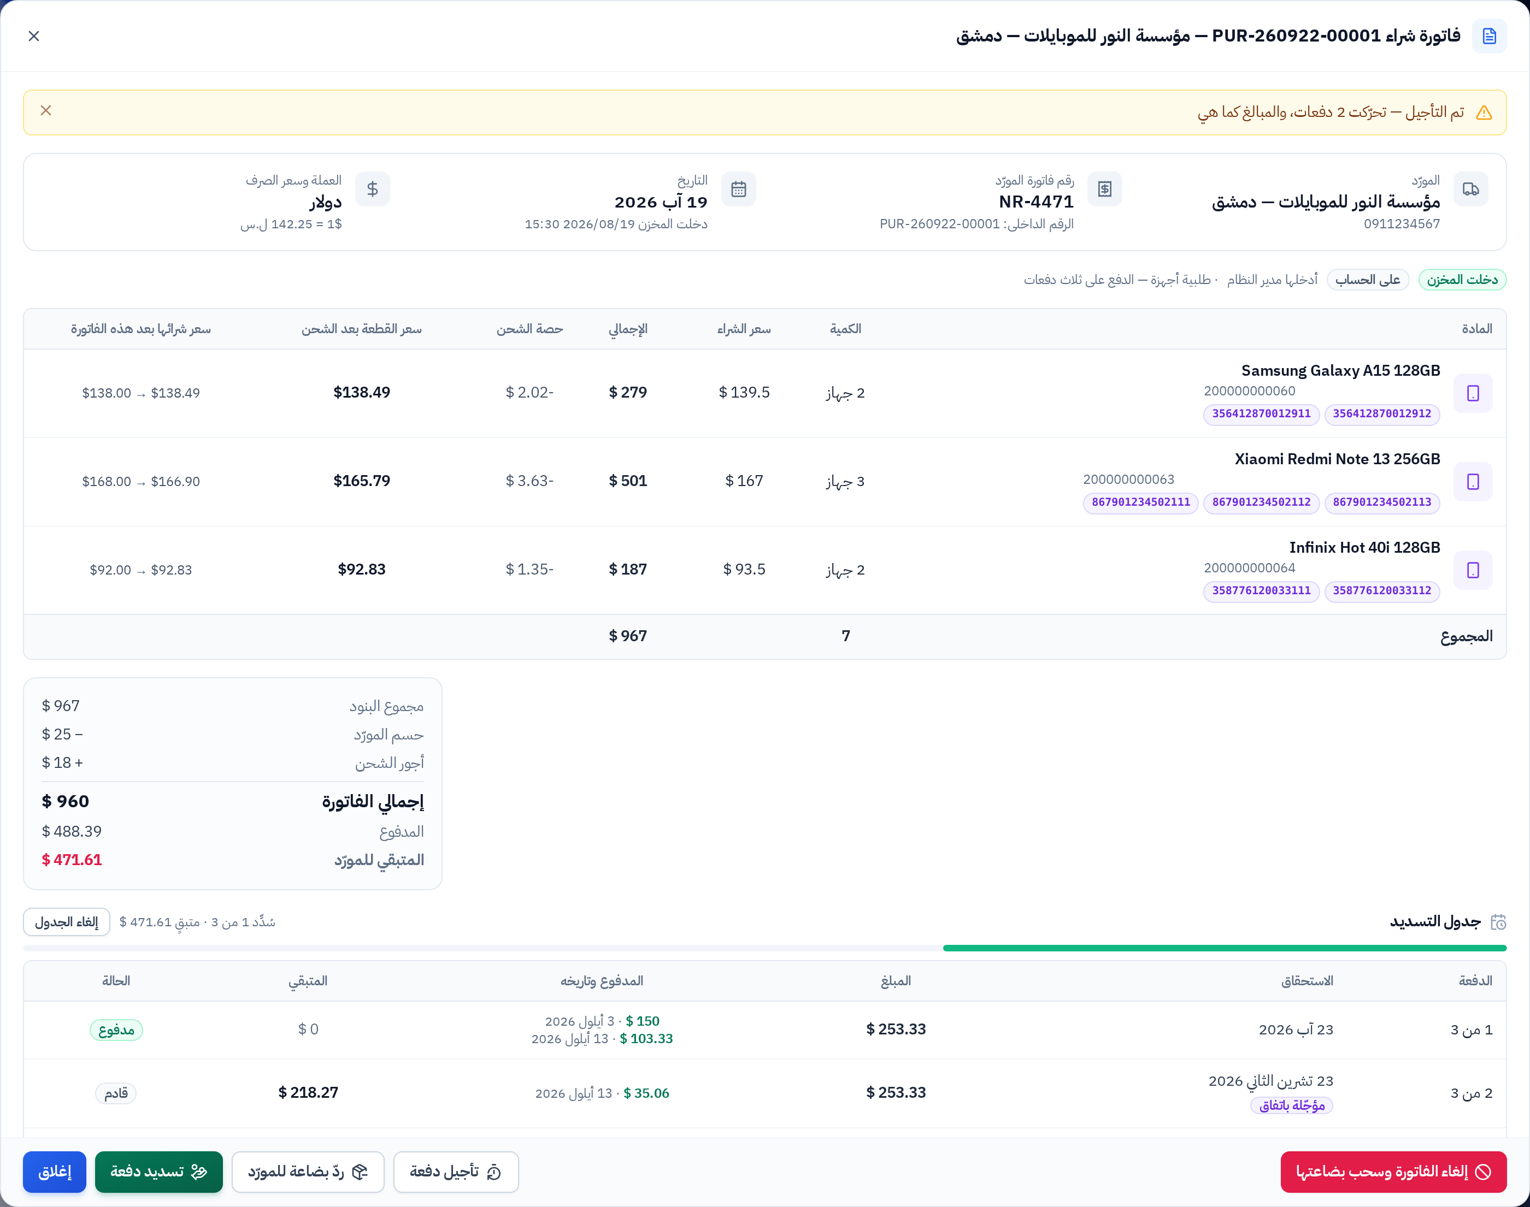
Task: Click the red remaining amount $ 471.61
Action: (x=72, y=860)
